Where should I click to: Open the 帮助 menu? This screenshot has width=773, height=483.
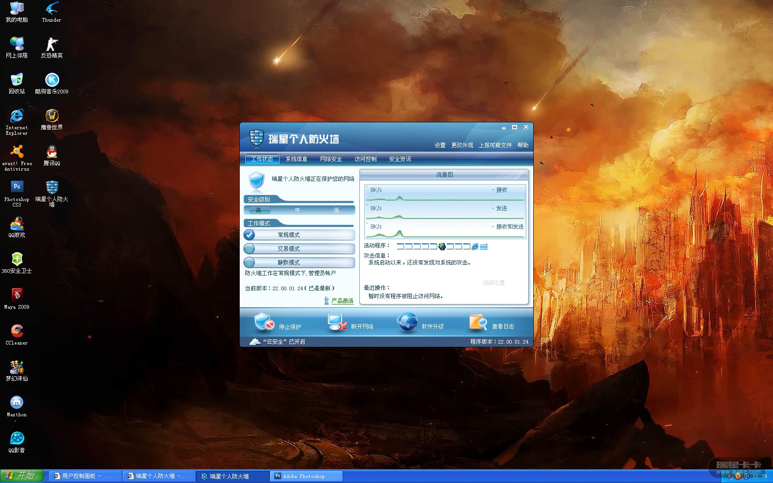(x=523, y=145)
